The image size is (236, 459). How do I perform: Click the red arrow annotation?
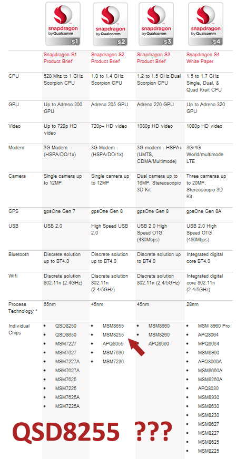click(137, 347)
